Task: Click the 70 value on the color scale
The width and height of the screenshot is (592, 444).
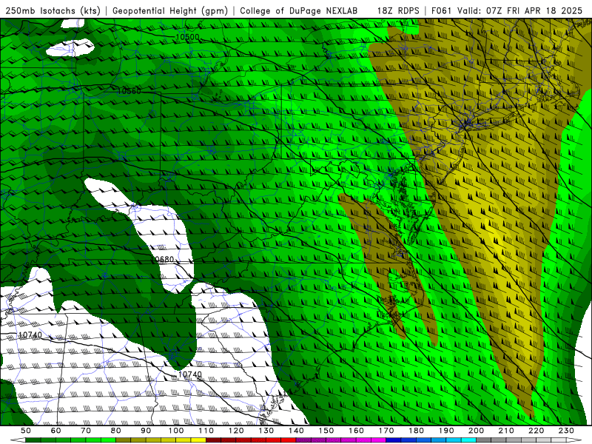Action: click(86, 431)
